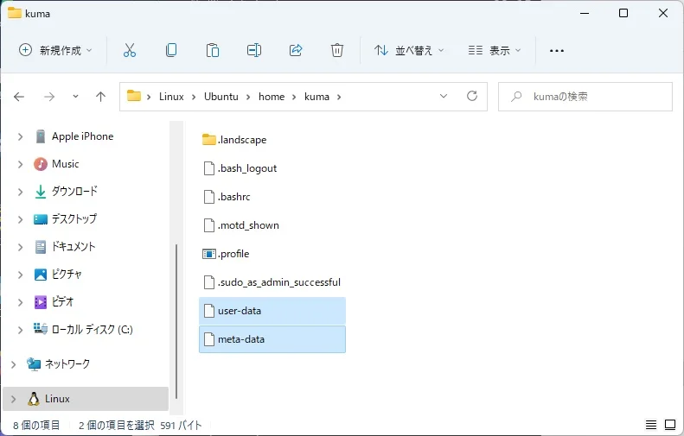Viewport: 684px width, 436px height.
Task: Click the Copy icon in toolbar
Action: point(171,50)
